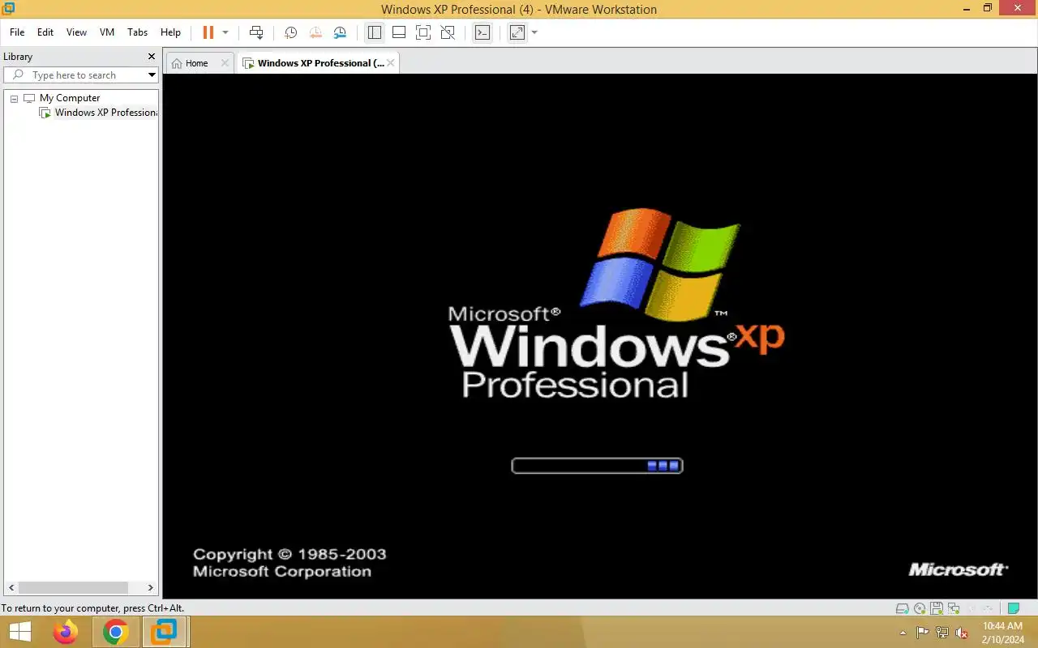Click the network tray icon
Image resolution: width=1038 pixels, height=648 pixels.
942,633
